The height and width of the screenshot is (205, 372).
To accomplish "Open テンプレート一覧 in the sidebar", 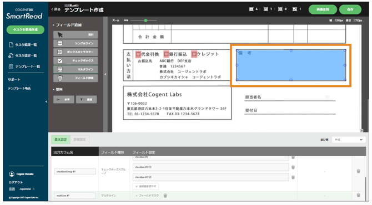I will coord(24,66).
